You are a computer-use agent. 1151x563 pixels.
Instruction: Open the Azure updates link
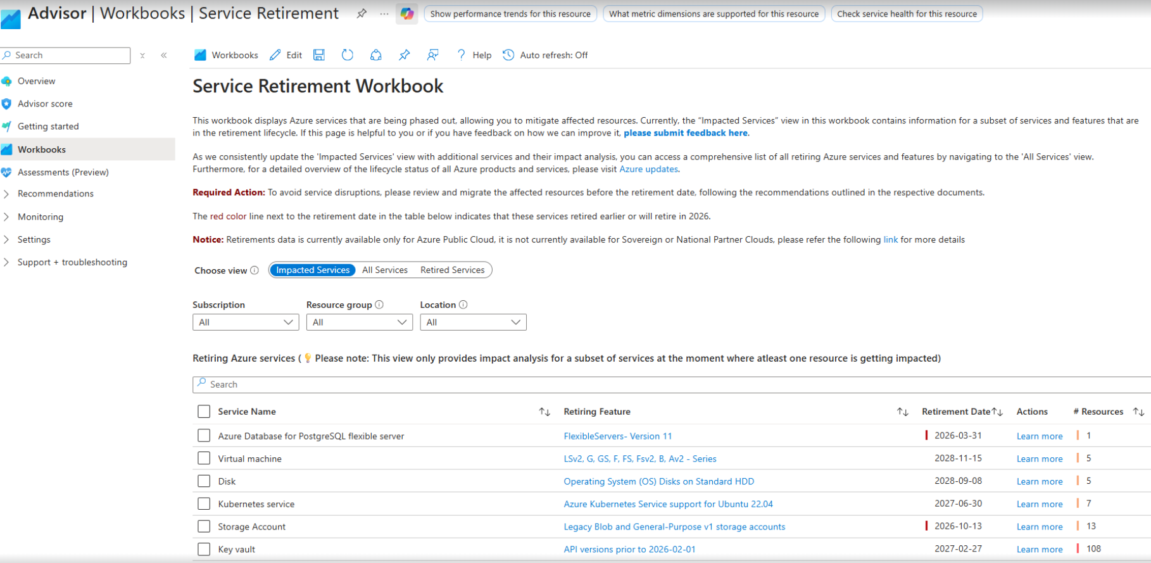(648, 169)
